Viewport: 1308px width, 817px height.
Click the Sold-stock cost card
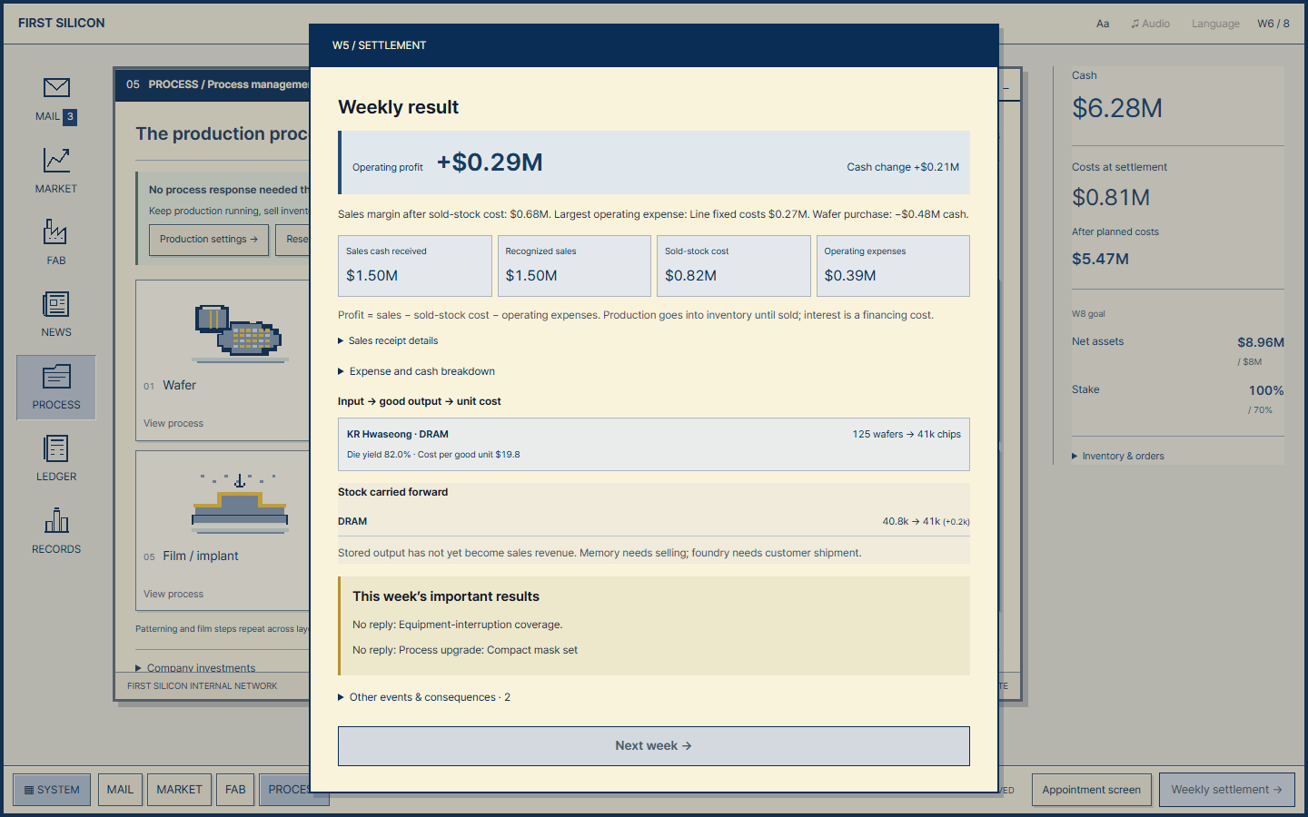coord(734,266)
